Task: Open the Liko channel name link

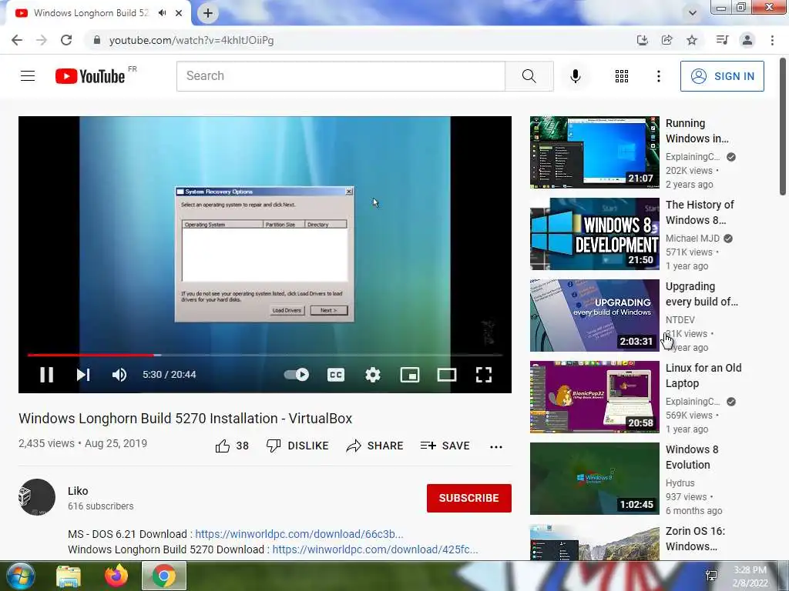Action: pyautogui.click(x=78, y=491)
